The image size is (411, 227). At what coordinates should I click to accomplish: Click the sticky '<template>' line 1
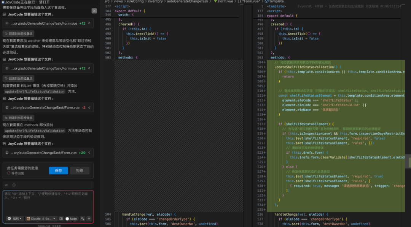point(277,6)
